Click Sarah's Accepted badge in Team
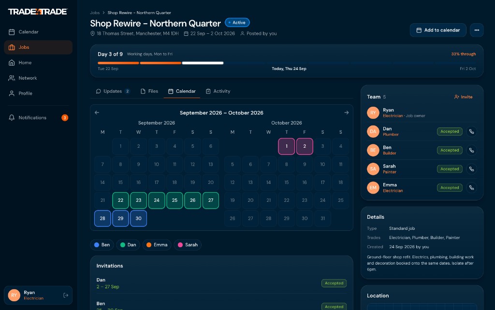Screen dimensions: 495x310 coord(450,169)
